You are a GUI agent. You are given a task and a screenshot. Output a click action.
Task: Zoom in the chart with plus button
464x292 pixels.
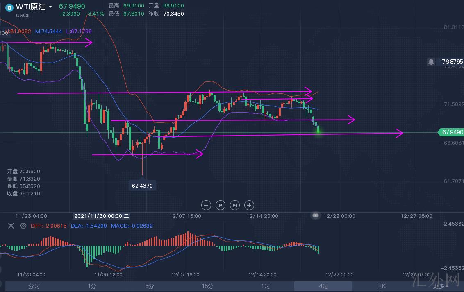point(249,205)
